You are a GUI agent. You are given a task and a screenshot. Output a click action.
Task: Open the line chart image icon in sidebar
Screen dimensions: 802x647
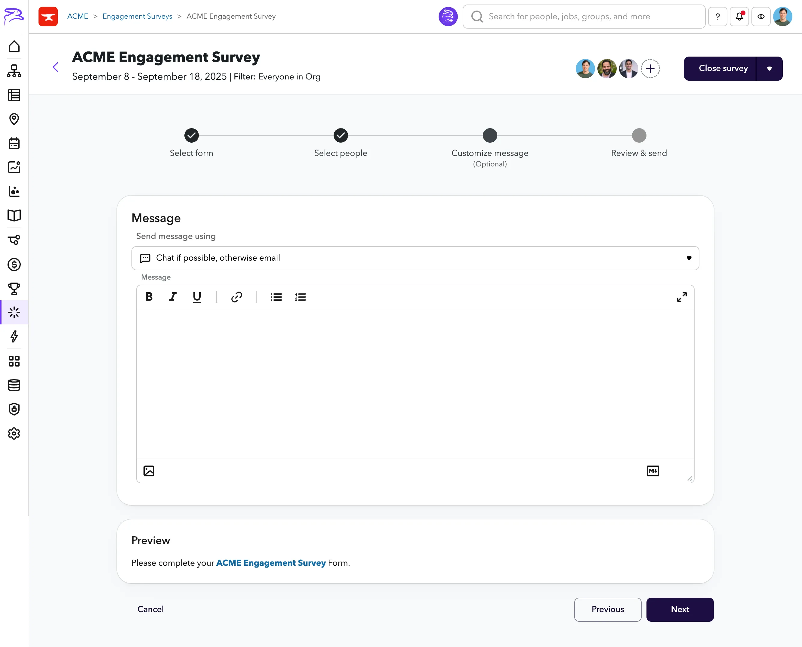(14, 167)
